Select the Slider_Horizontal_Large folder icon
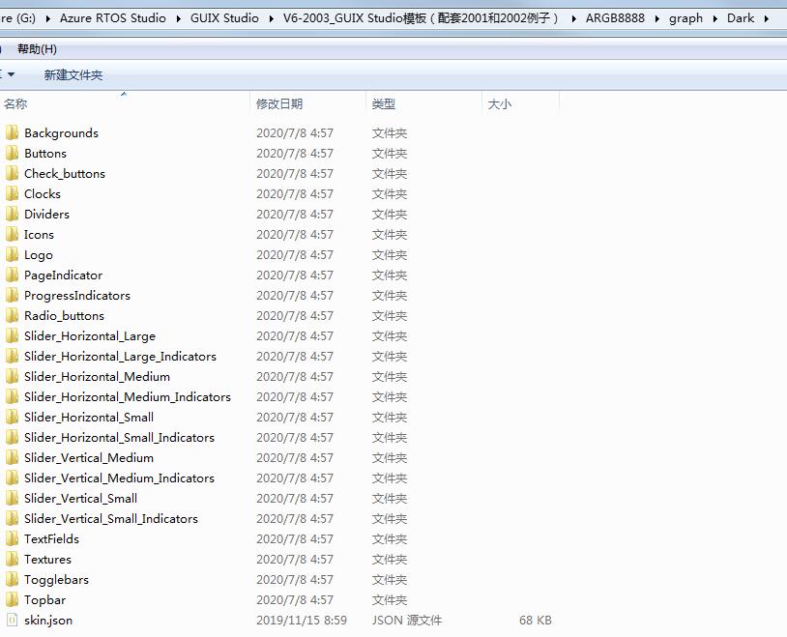The height and width of the screenshot is (637, 787). point(12,335)
